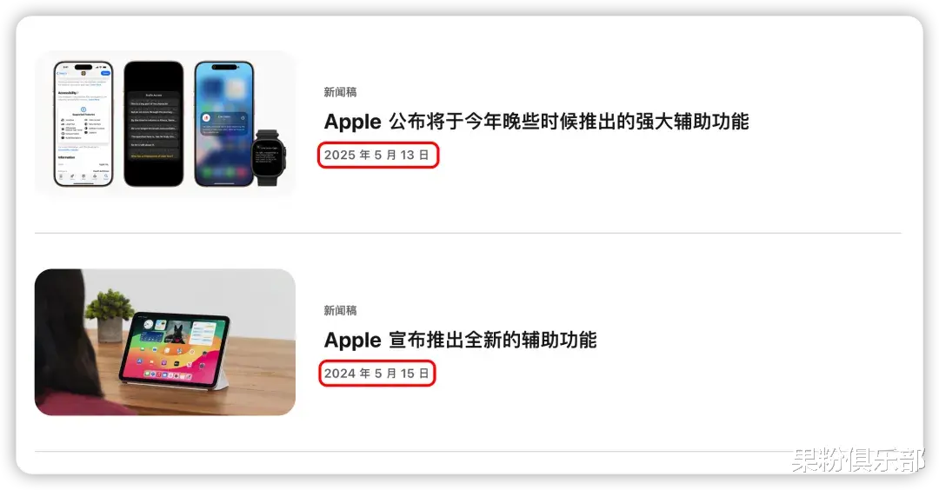The height and width of the screenshot is (490, 939).
Task: Click the date 2024 年 5 月 15 日
Action: pyautogui.click(x=376, y=374)
